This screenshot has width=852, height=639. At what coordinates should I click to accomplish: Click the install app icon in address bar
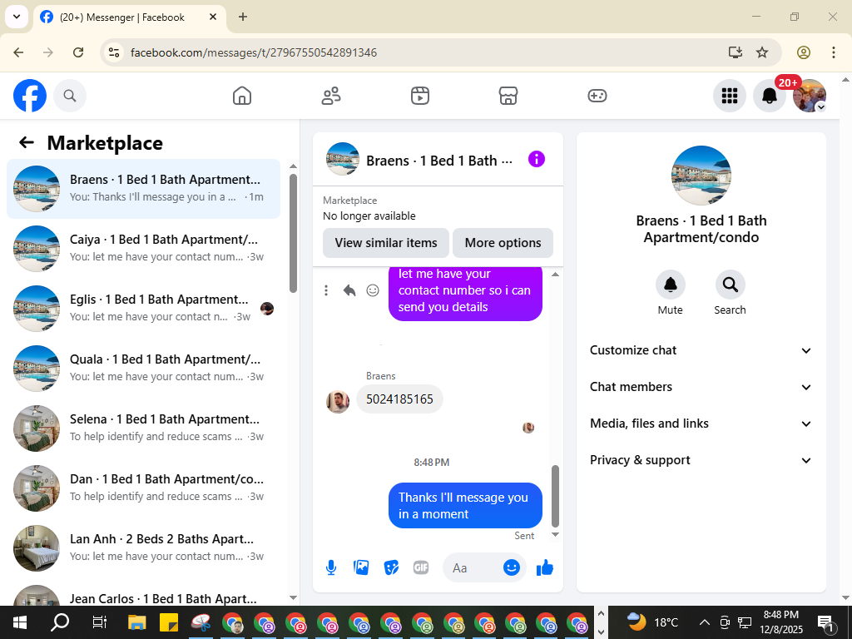click(x=736, y=52)
